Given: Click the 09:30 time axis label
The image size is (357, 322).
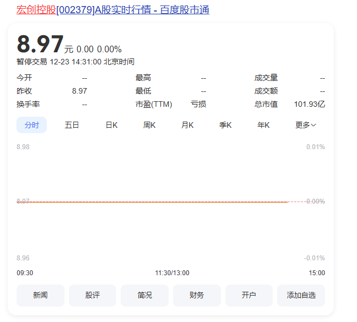Looking at the screenshot, I should [x=25, y=273].
